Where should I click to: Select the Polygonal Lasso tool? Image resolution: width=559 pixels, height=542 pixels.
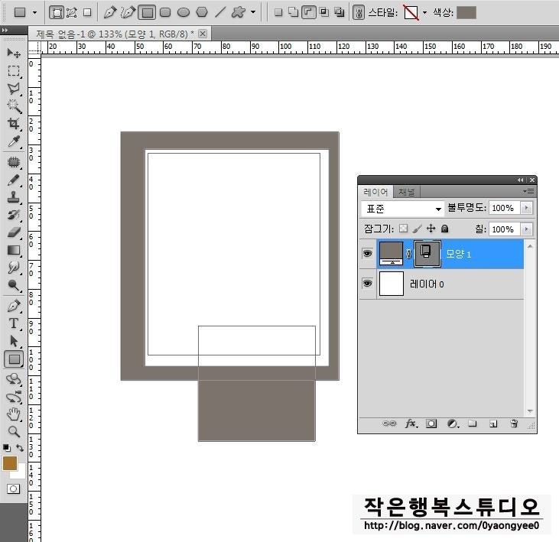click(14, 89)
